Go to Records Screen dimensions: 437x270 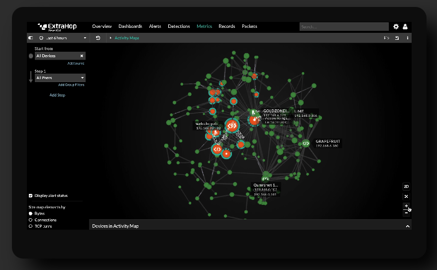(227, 26)
